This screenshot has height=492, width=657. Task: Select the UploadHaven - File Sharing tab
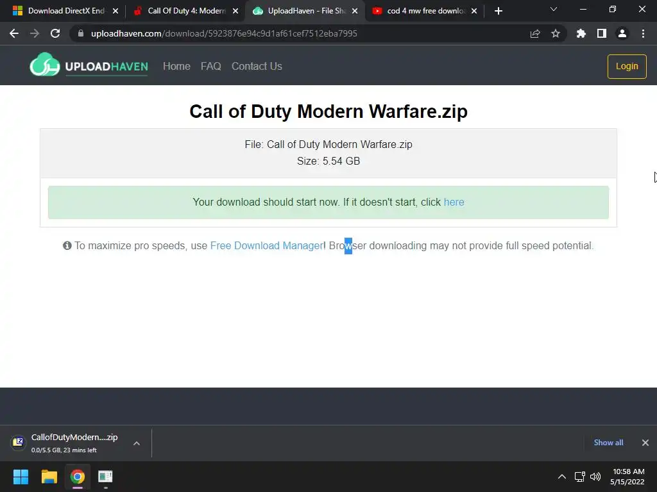[x=305, y=11]
